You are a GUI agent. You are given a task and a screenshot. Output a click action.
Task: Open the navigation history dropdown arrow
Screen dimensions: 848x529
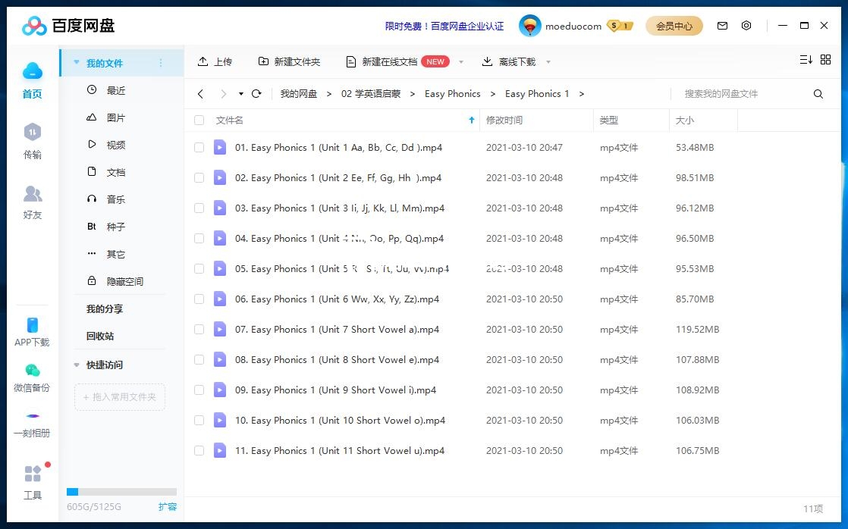click(x=241, y=94)
